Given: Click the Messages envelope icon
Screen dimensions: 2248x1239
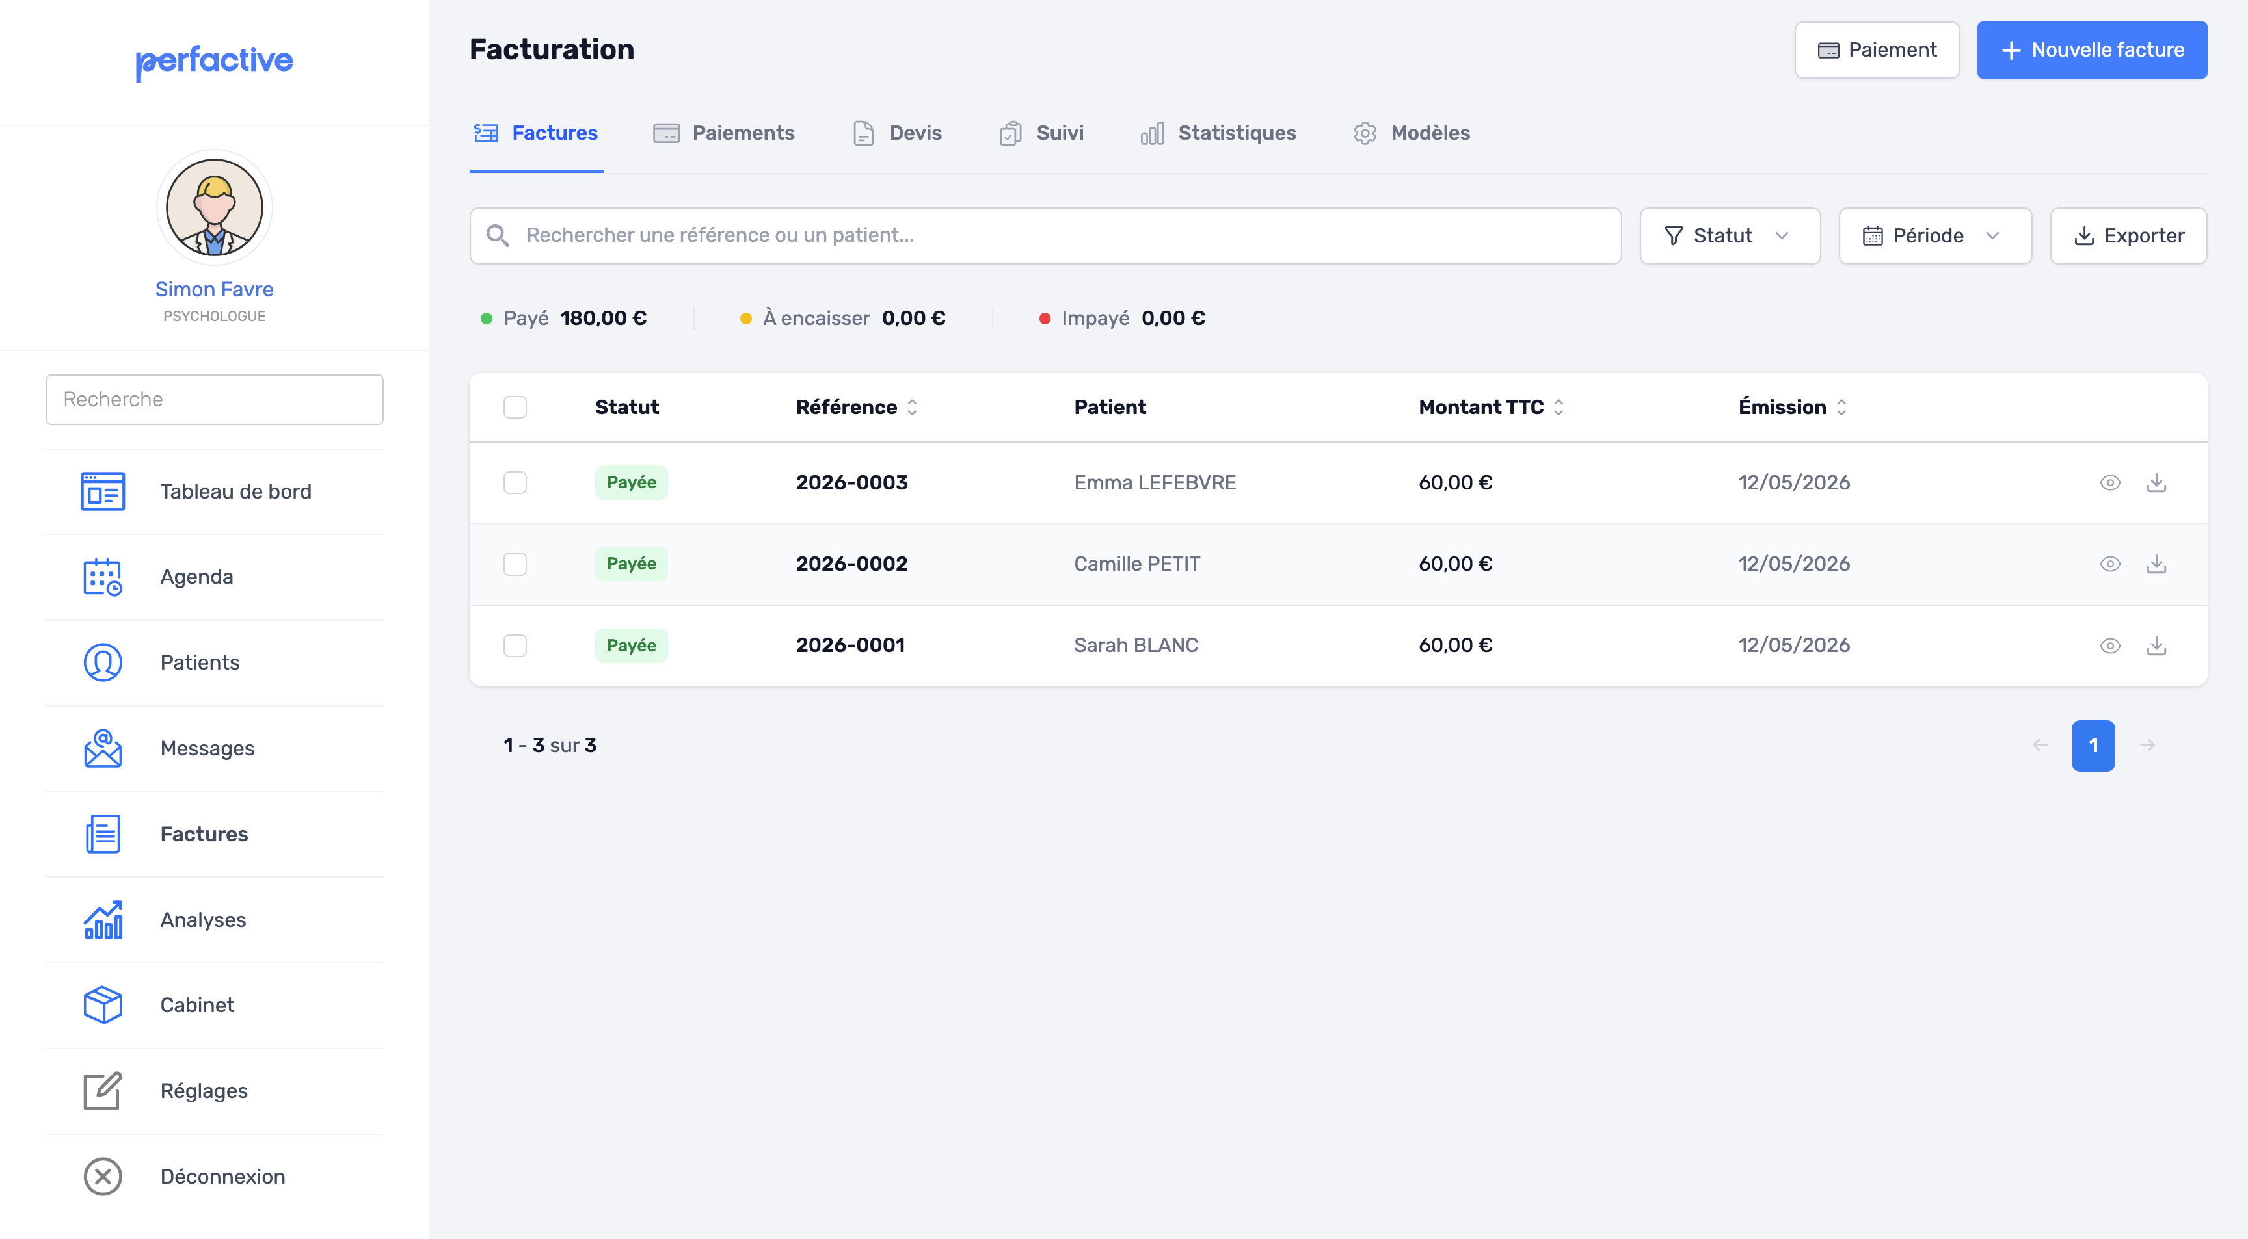Looking at the screenshot, I should 103,748.
